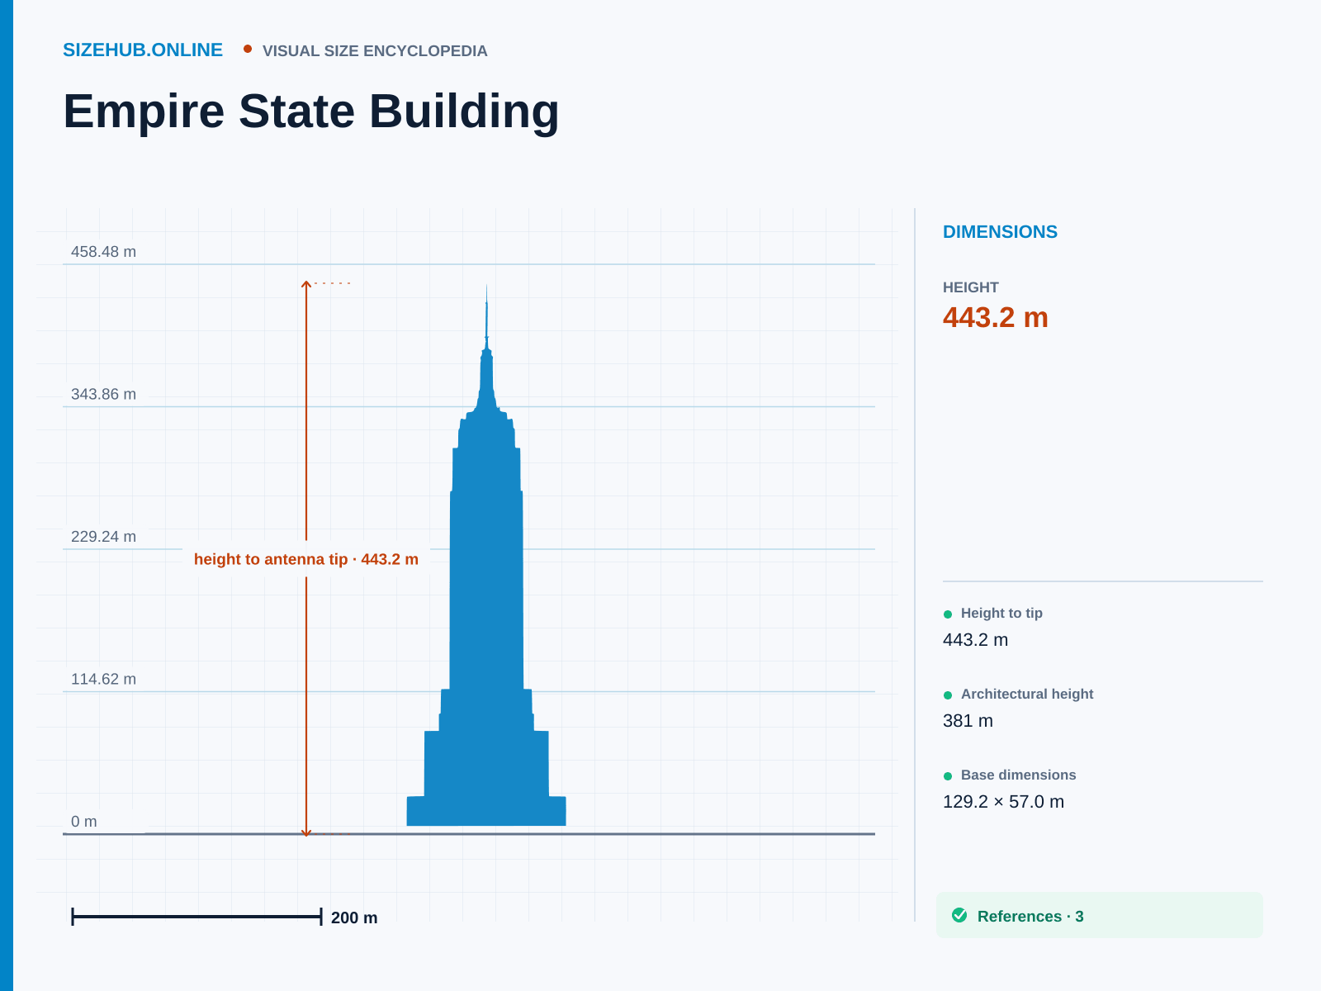Click the DIMENSIONS panel heading
Viewport: 1321px width, 991px height.
1000,232
